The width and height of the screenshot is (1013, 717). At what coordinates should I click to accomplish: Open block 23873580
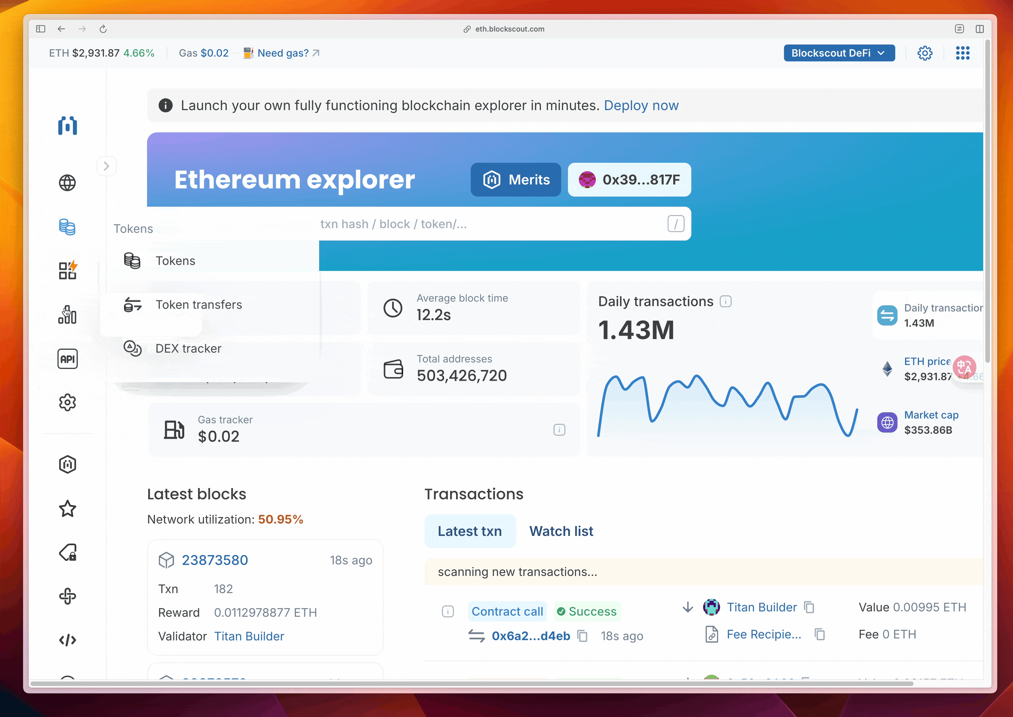[215, 560]
